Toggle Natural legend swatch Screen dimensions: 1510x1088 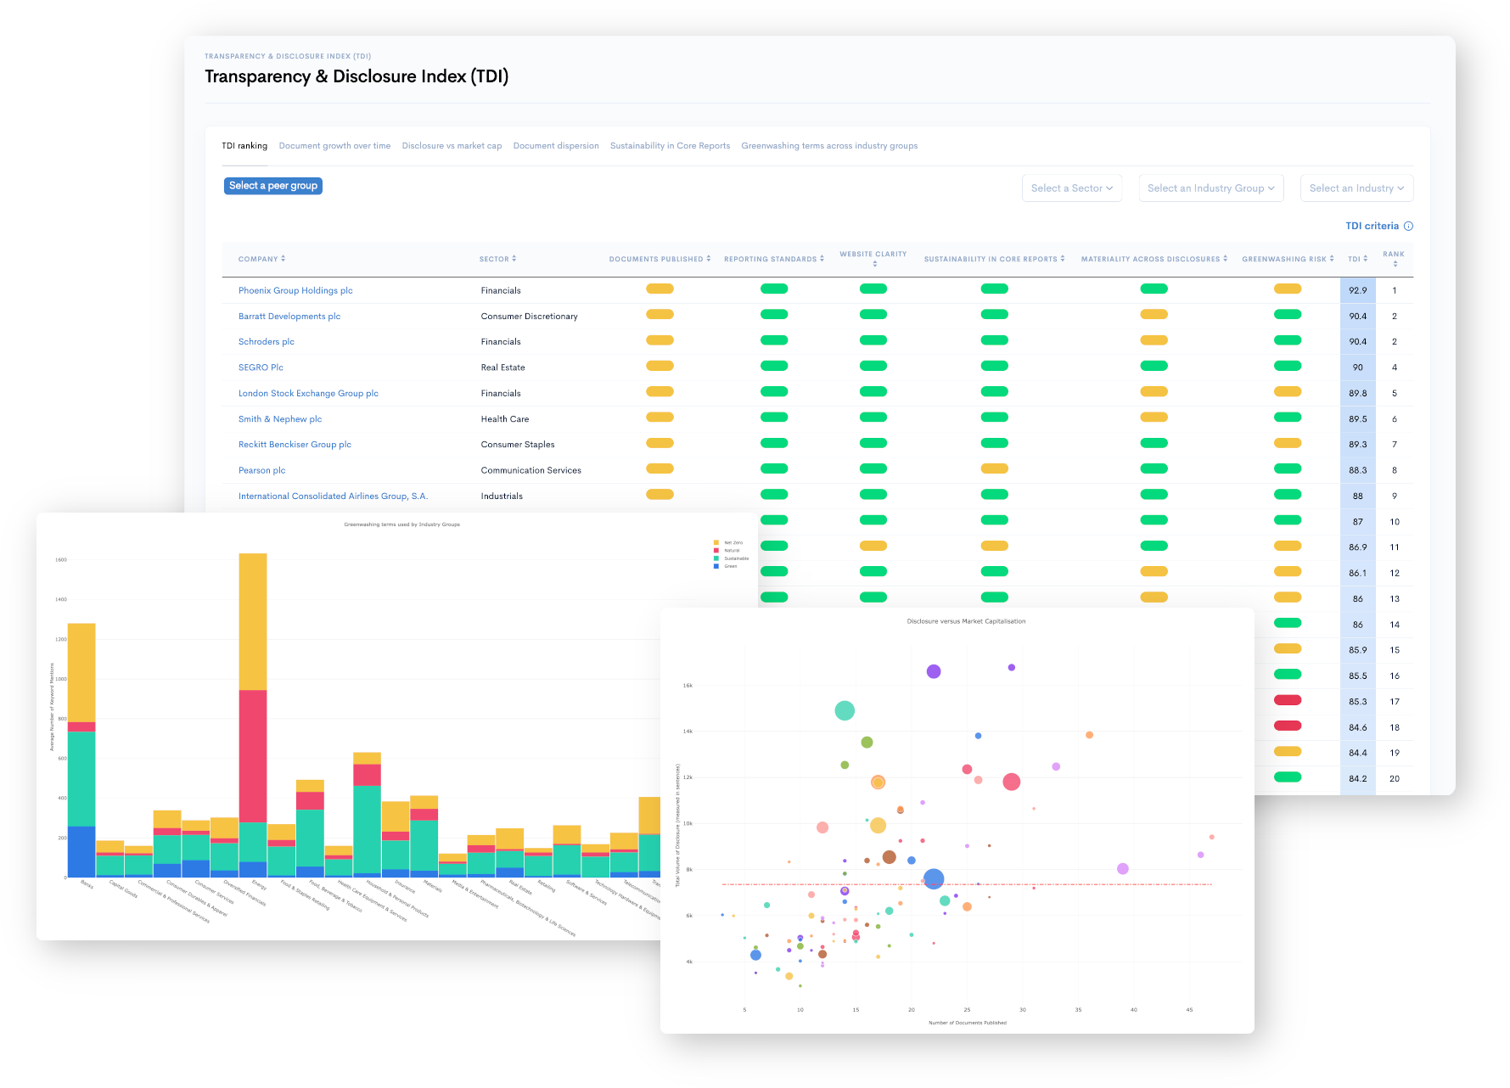point(716,550)
